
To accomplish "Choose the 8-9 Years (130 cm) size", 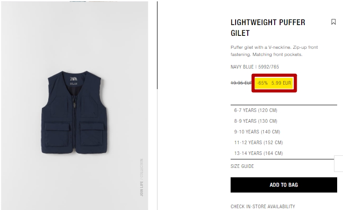I will pos(256,121).
